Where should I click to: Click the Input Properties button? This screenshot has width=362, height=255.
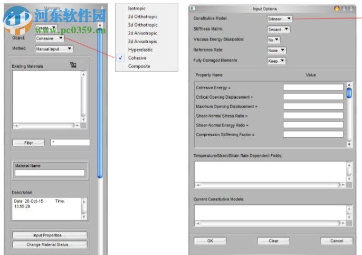50,235
